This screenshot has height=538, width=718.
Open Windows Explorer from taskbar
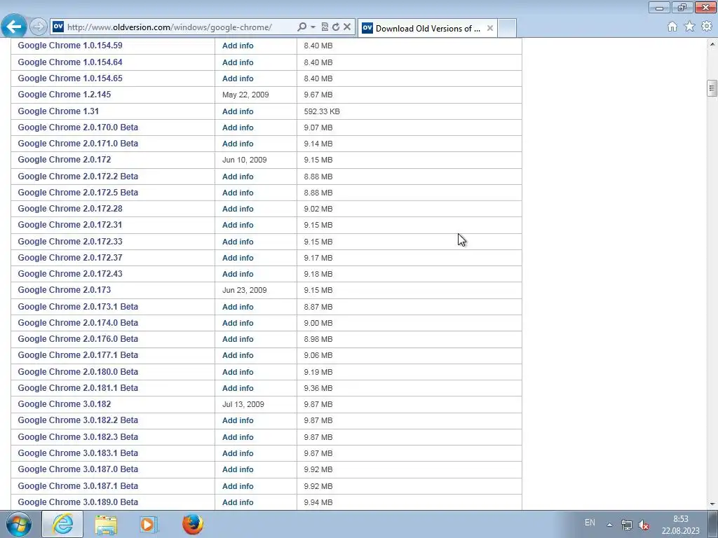(x=106, y=524)
